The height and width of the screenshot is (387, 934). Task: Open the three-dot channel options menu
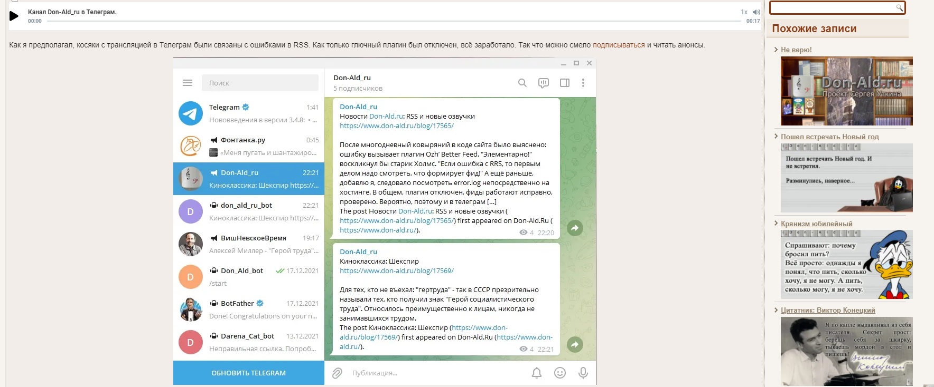point(583,83)
